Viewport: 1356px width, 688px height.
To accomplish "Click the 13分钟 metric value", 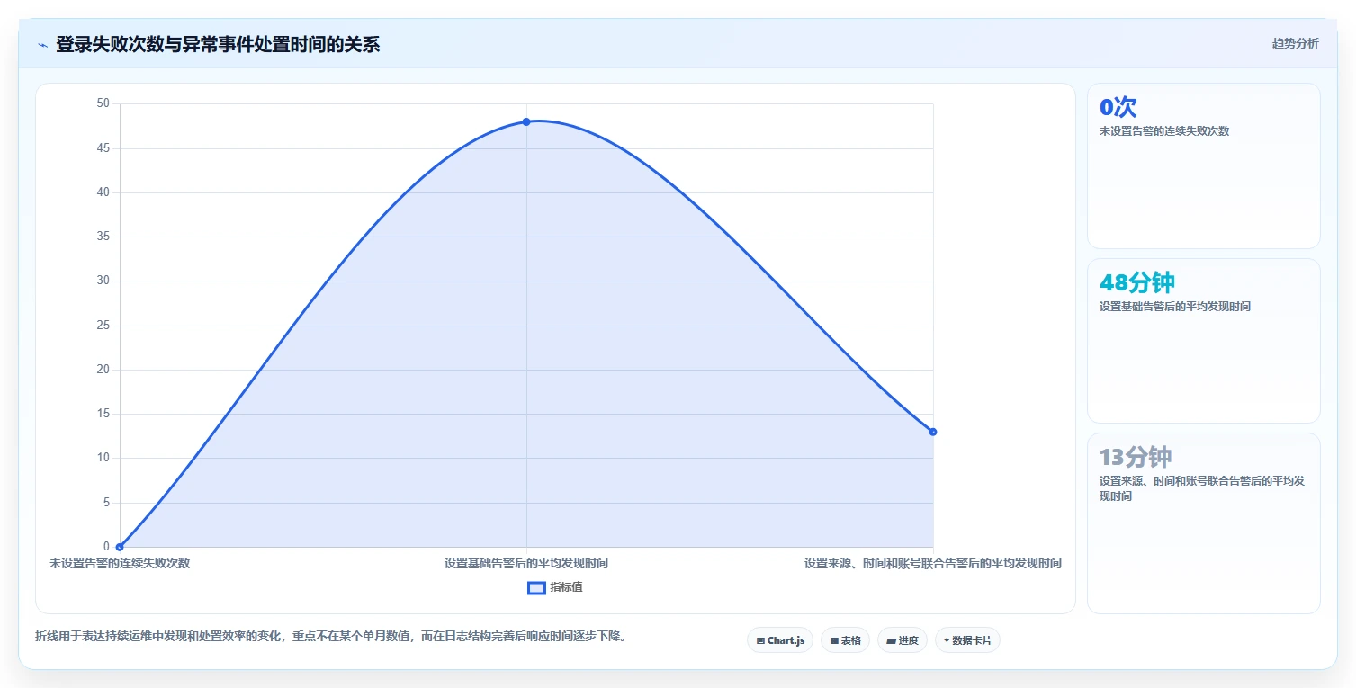I will point(1136,456).
